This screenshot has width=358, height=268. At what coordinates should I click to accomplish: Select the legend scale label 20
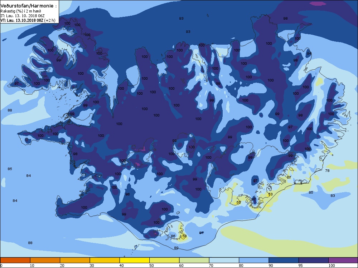62,265
